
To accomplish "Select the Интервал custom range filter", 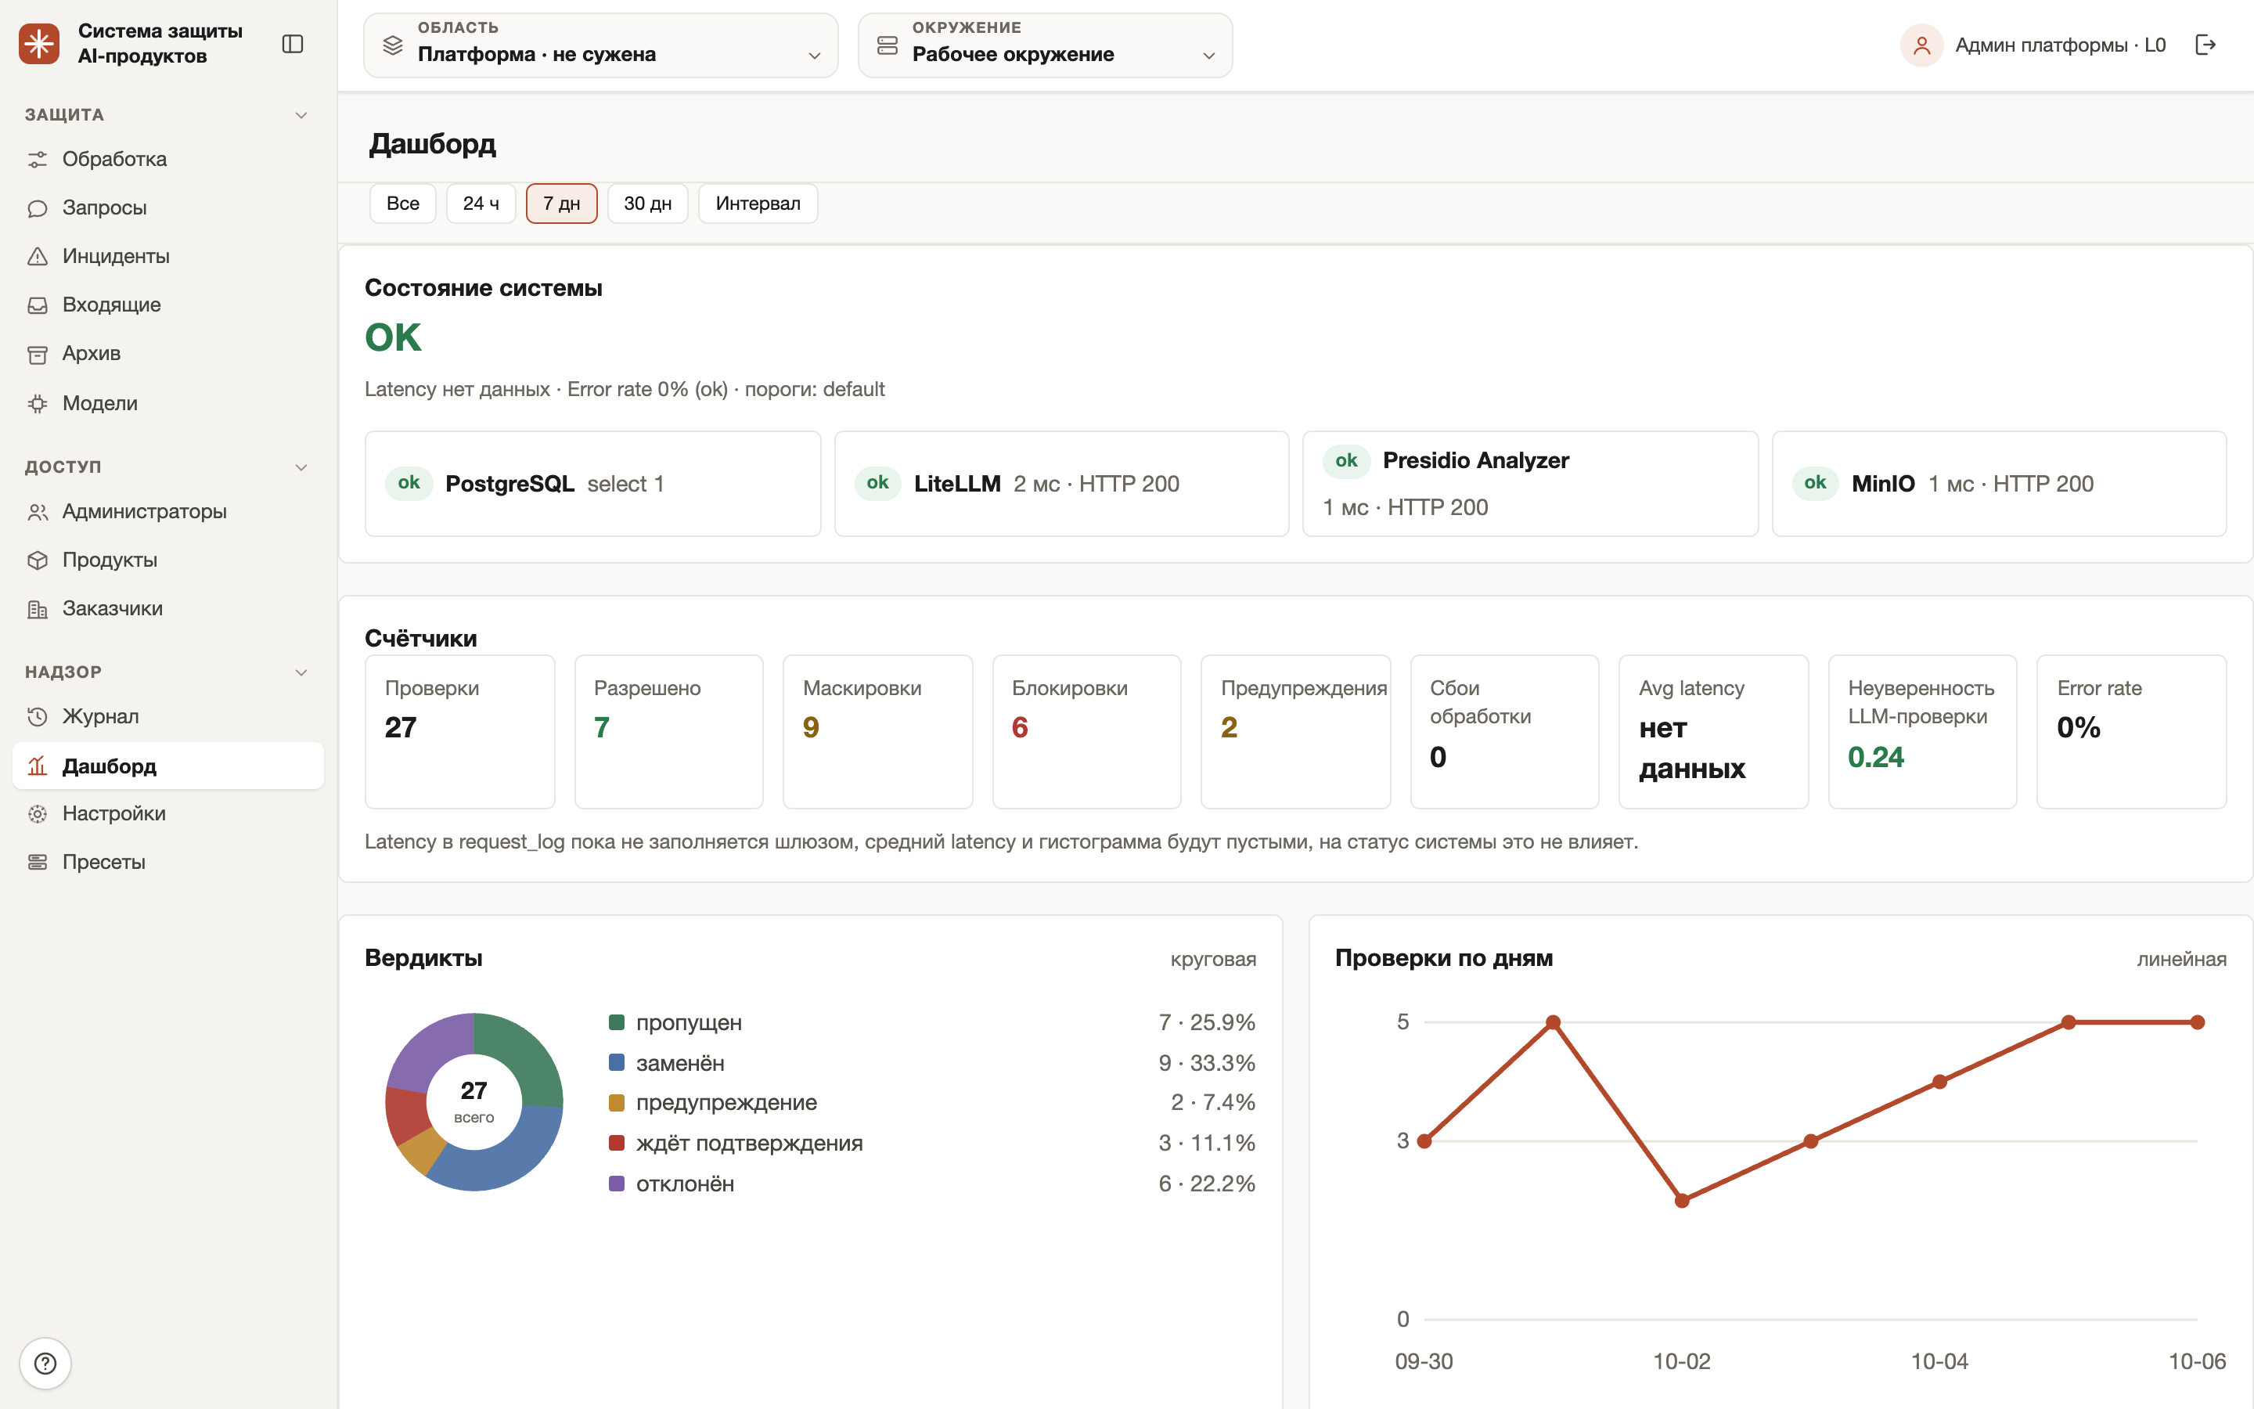I will click(758, 204).
